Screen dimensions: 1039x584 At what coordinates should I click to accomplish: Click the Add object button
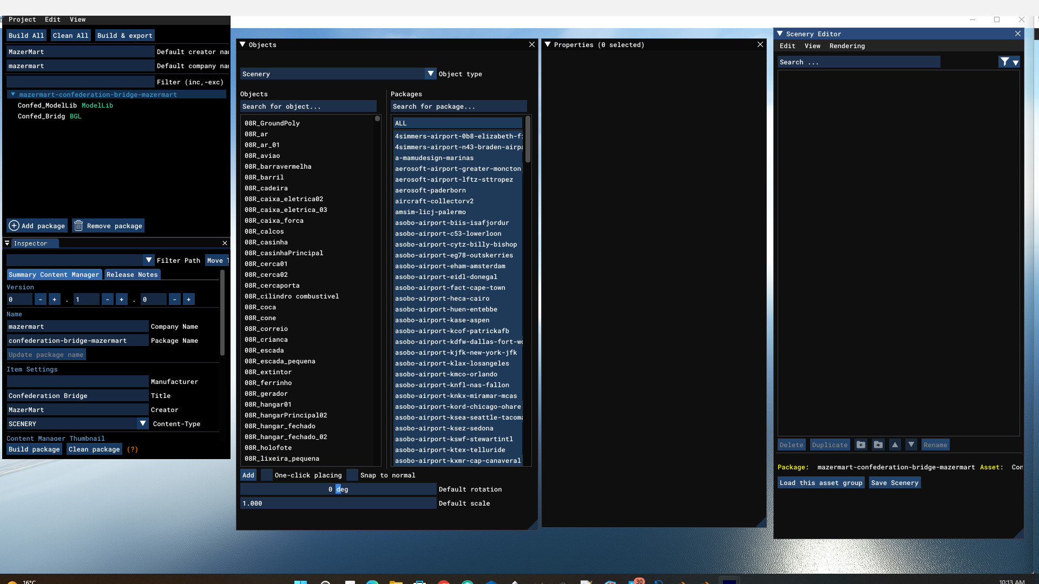click(x=248, y=475)
